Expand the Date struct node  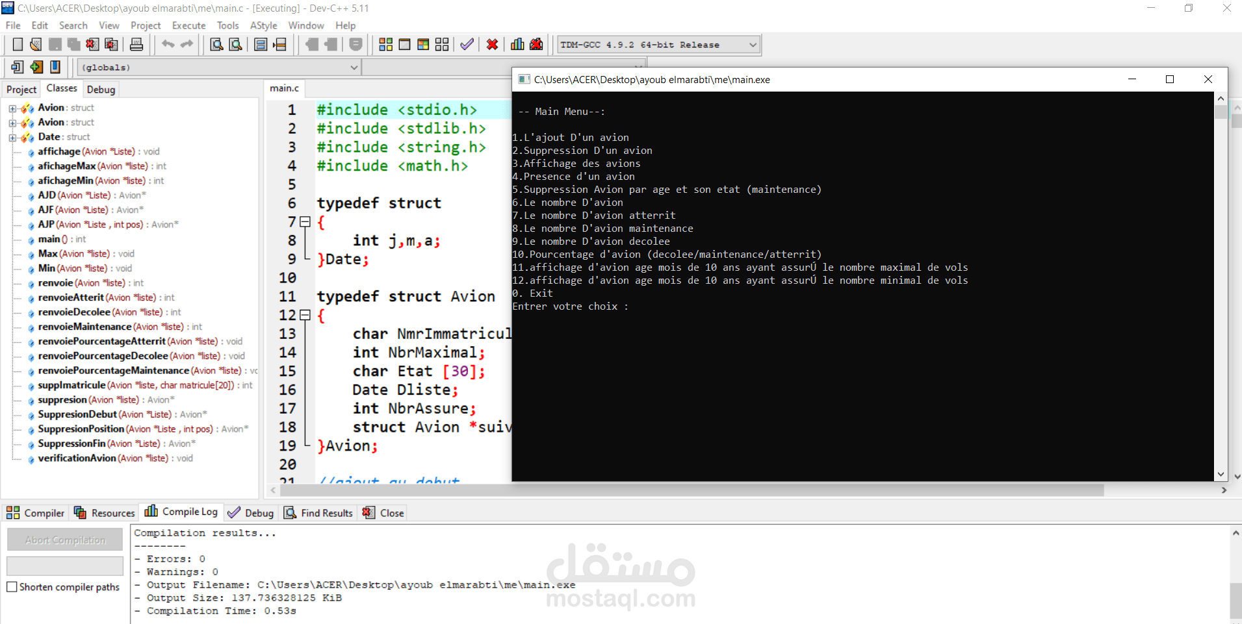tap(12, 138)
